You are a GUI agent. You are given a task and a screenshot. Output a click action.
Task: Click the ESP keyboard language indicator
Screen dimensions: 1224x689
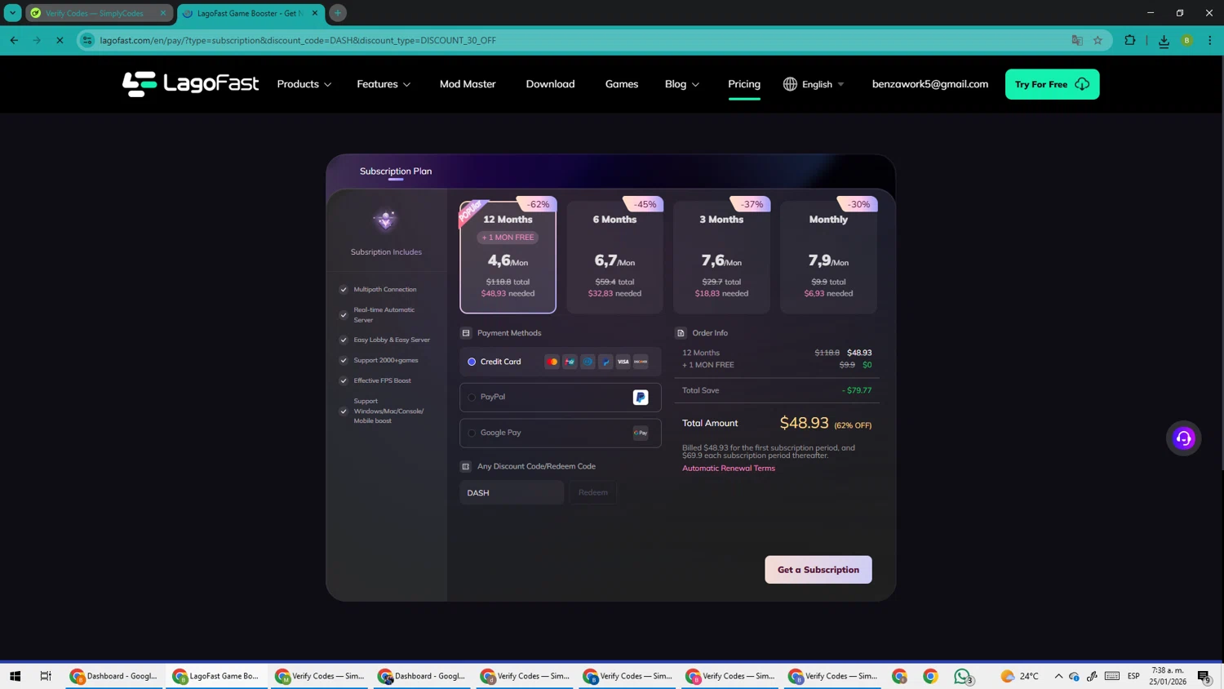coord(1133,676)
